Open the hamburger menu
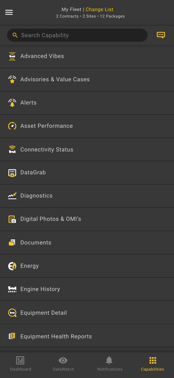174x378 pixels. [9, 12]
